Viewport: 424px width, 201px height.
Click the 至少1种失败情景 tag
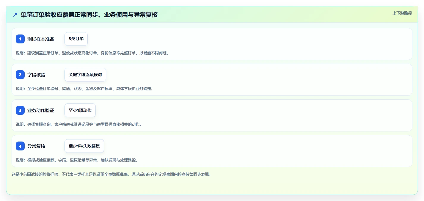click(84, 146)
